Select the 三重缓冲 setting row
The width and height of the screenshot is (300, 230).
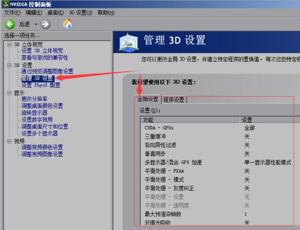pyautogui.click(x=220, y=137)
